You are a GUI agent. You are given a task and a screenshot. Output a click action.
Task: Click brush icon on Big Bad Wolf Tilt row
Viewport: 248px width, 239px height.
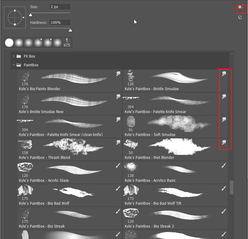click(224, 188)
